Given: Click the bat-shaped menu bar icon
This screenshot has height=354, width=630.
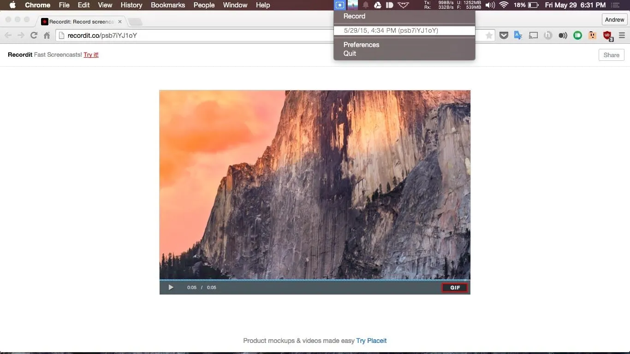Looking at the screenshot, I should tap(404, 5).
